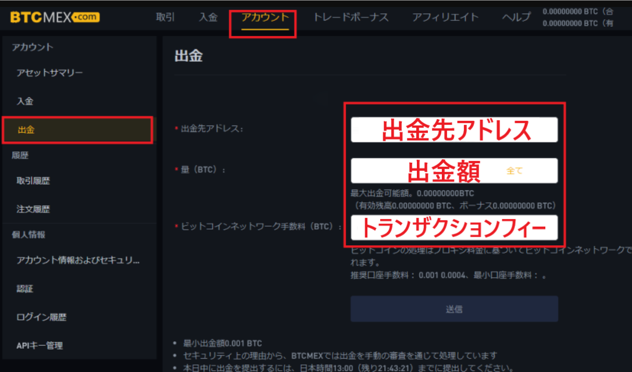
Task: Click the 最大出金可能額 0.00000000BTC text
Action: pos(412,193)
